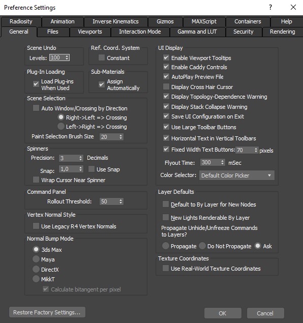This screenshot has height=323, width=303.
Task: Click the spinner Snap stepper arrows
Action: click(81, 169)
